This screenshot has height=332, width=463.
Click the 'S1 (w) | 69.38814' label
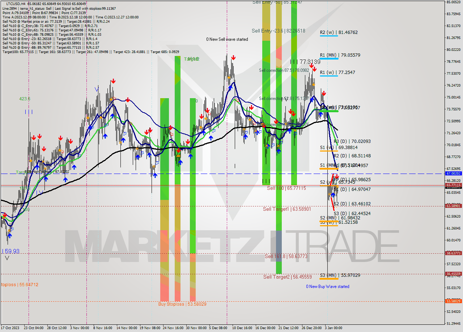[339, 148]
